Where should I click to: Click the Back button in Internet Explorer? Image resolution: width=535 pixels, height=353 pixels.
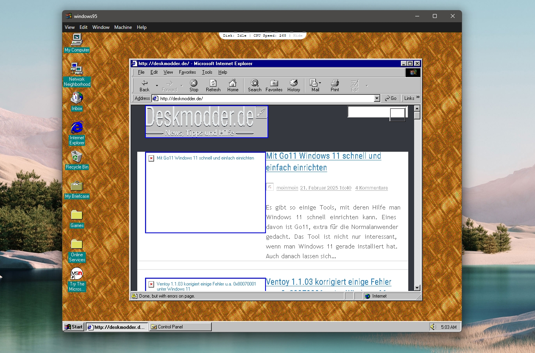tap(145, 86)
